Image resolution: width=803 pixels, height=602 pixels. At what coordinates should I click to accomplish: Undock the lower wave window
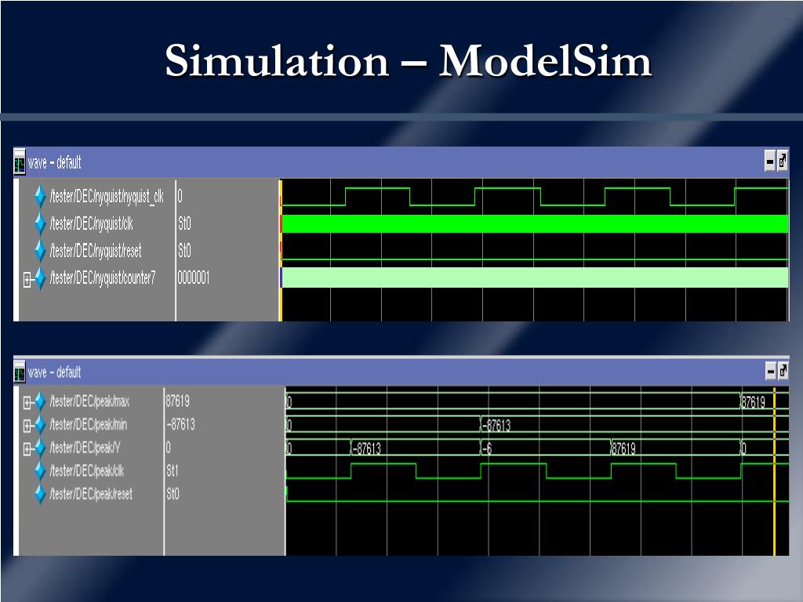click(783, 371)
